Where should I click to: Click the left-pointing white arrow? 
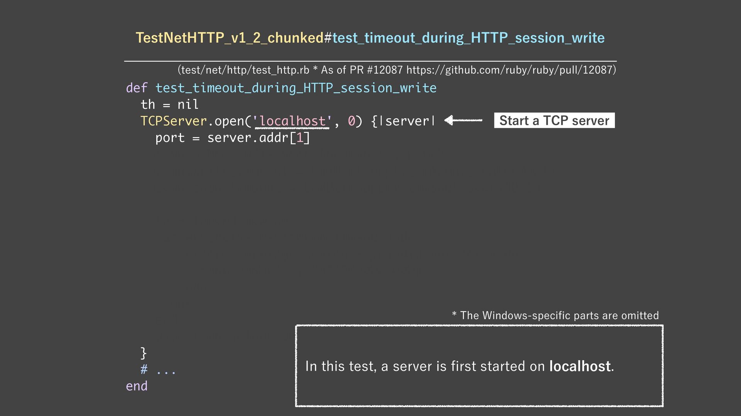pos(463,121)
